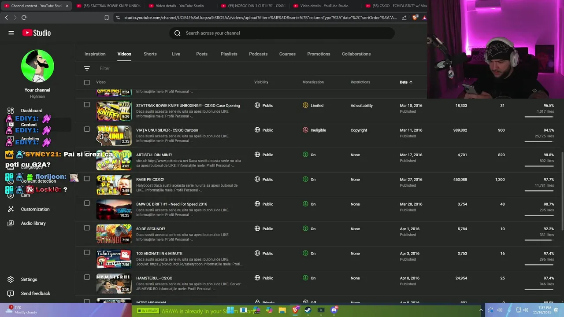Click the Send feedback icon
The width and height of the screenshot is (564, 317).
point(11,294)
